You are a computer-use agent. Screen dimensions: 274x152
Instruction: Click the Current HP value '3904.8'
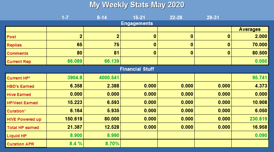75,77
